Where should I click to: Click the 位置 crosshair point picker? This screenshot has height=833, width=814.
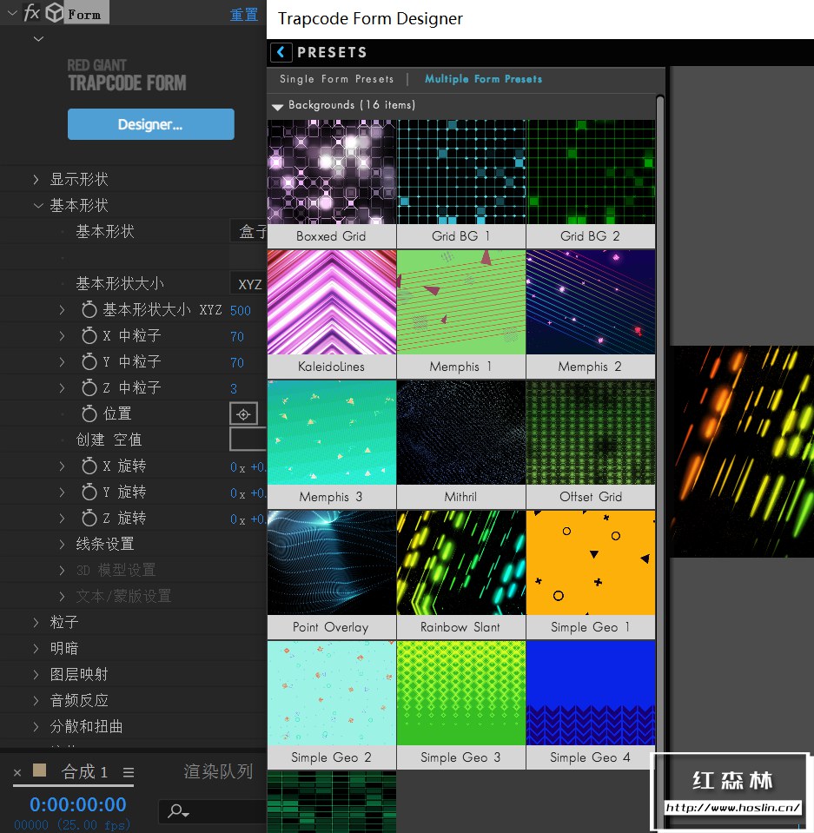244,413
